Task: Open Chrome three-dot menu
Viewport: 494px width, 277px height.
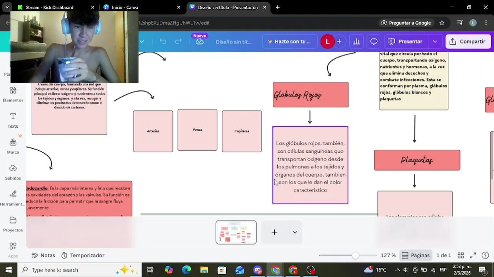Action: [x=486, y=23]
